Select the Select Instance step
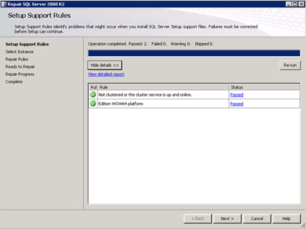Image resolution: width=306 pixels, height=229 pixels. point(20,52)
